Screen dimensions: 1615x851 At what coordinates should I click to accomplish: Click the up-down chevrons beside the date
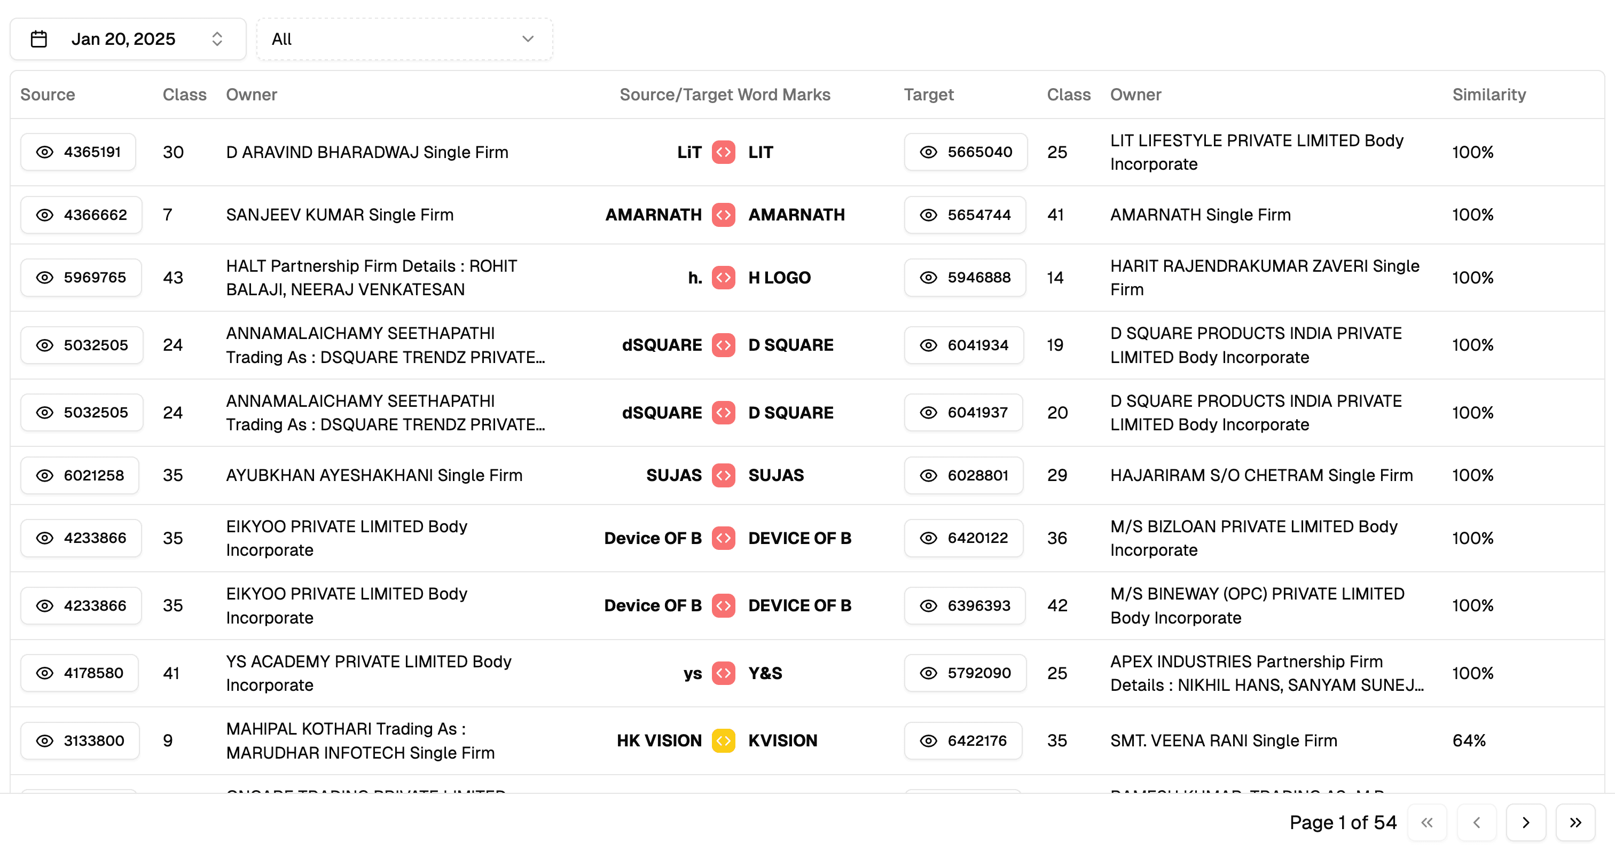point(217,39)
